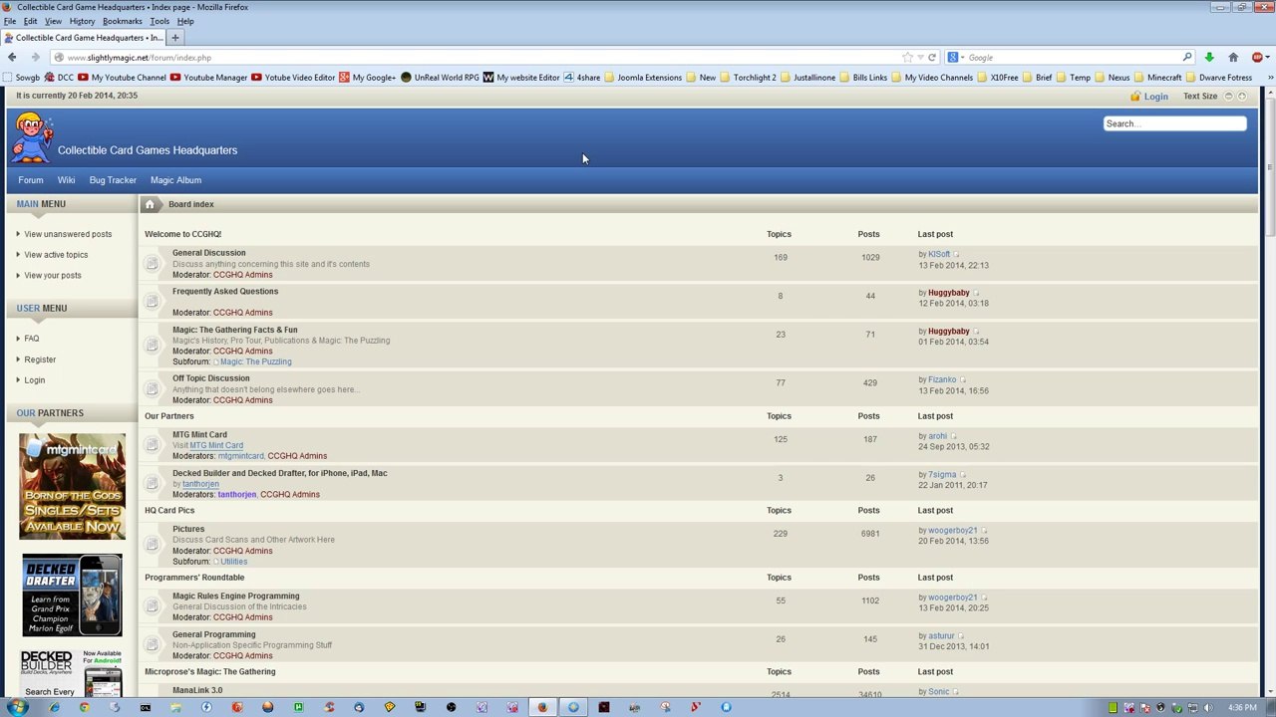Click the Board index home icon
Viewport: 1276px width, 717px height.
tap(150, 204)
